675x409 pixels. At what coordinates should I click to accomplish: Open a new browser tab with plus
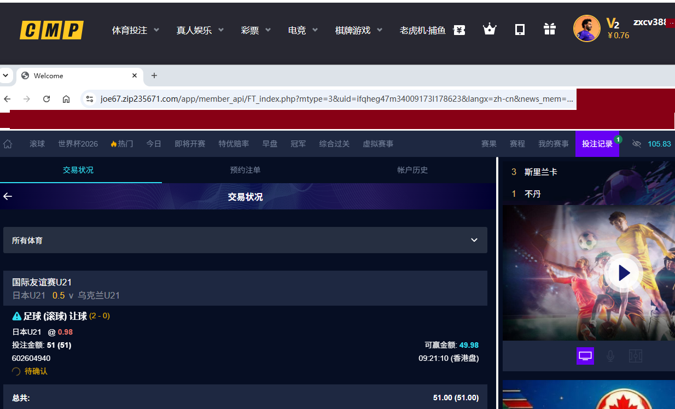154,75
